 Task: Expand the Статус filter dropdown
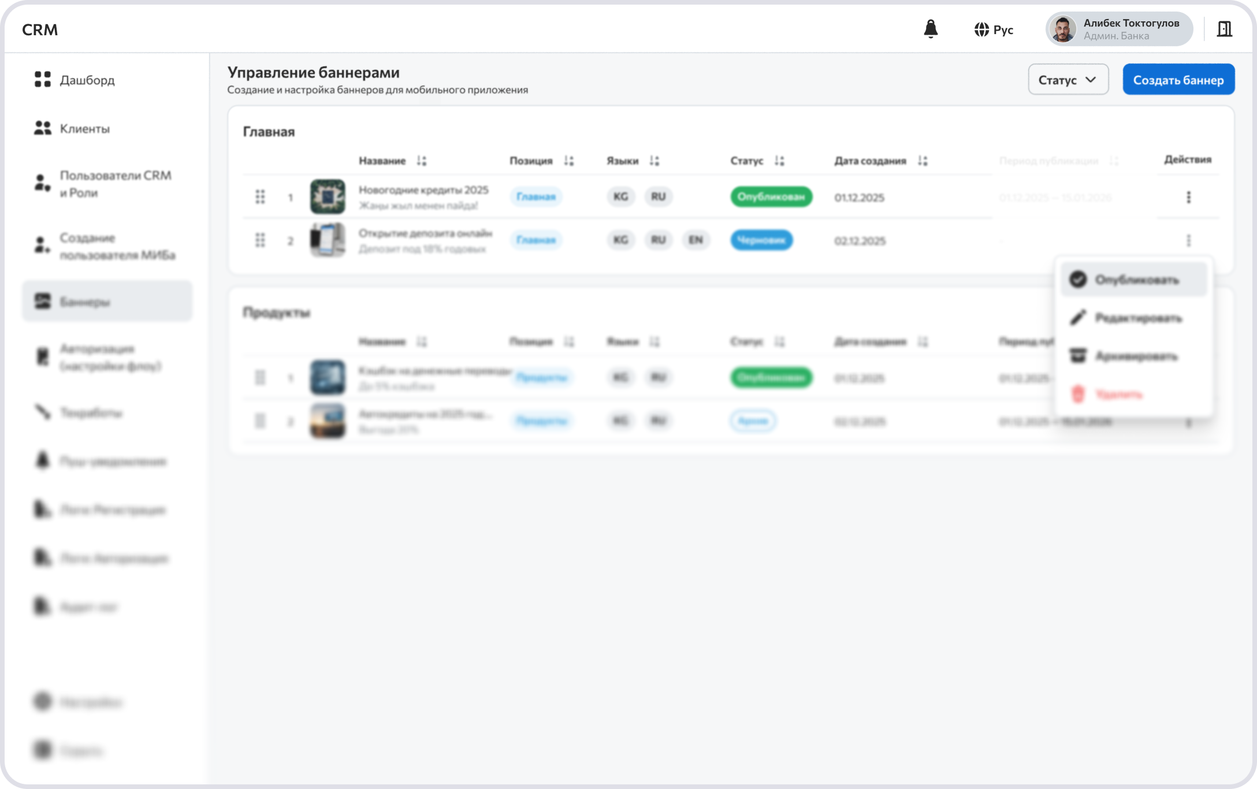(1068, 80)
